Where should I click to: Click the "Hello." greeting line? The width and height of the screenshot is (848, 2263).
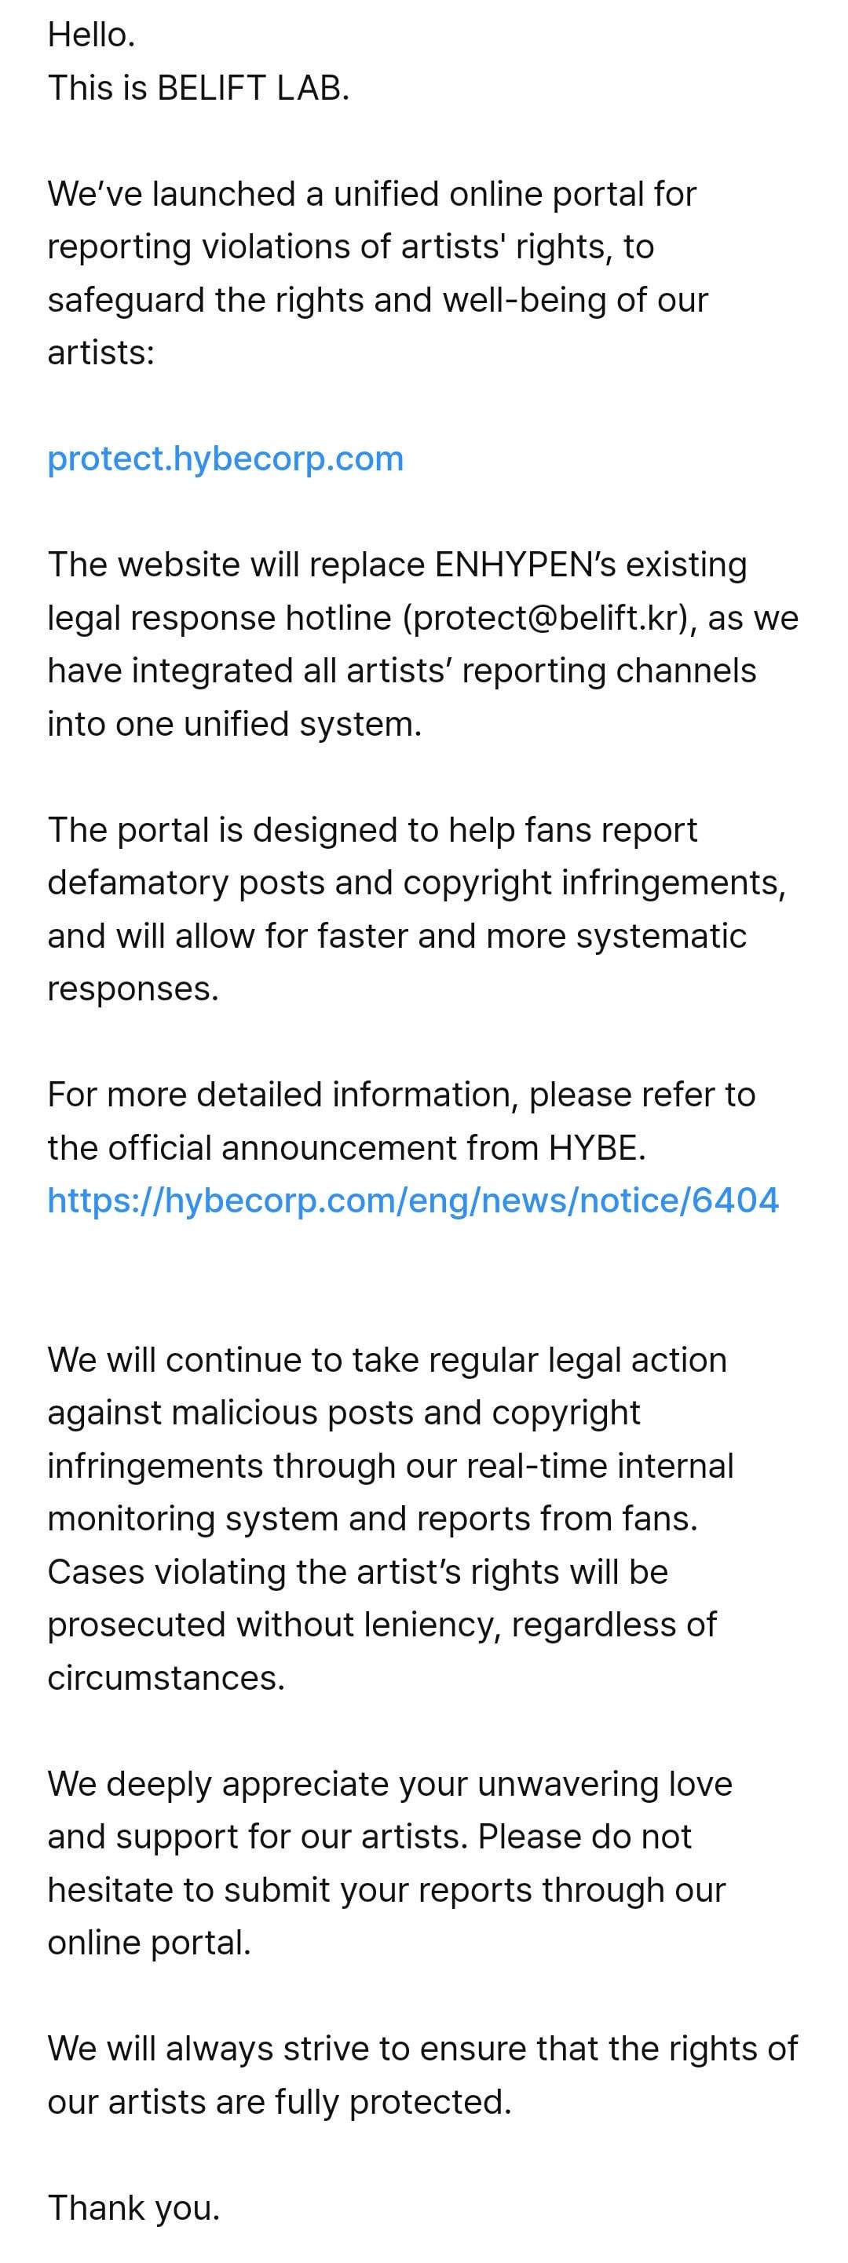(x=91, y=35)
